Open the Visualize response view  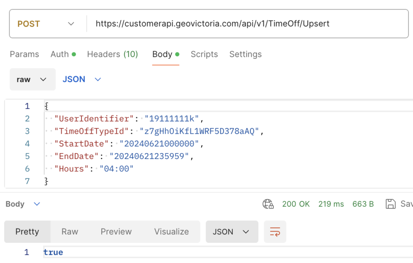point(171,232)
